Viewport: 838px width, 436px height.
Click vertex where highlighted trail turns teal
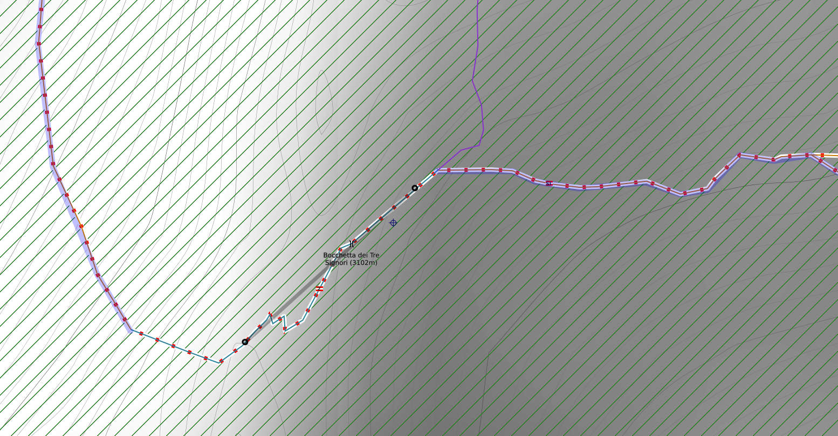[130, 330]
